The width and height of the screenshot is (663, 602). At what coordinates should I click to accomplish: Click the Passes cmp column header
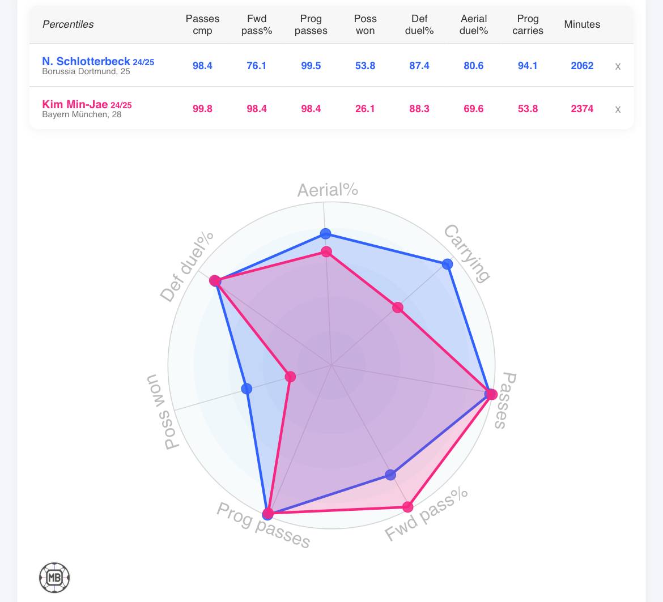click(x=202, y=24)
